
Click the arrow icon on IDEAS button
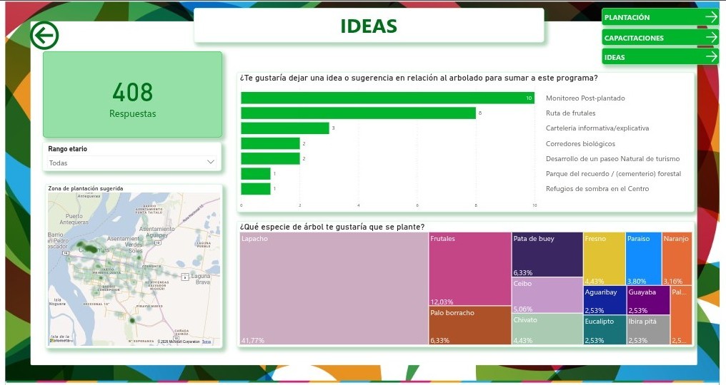711,57
